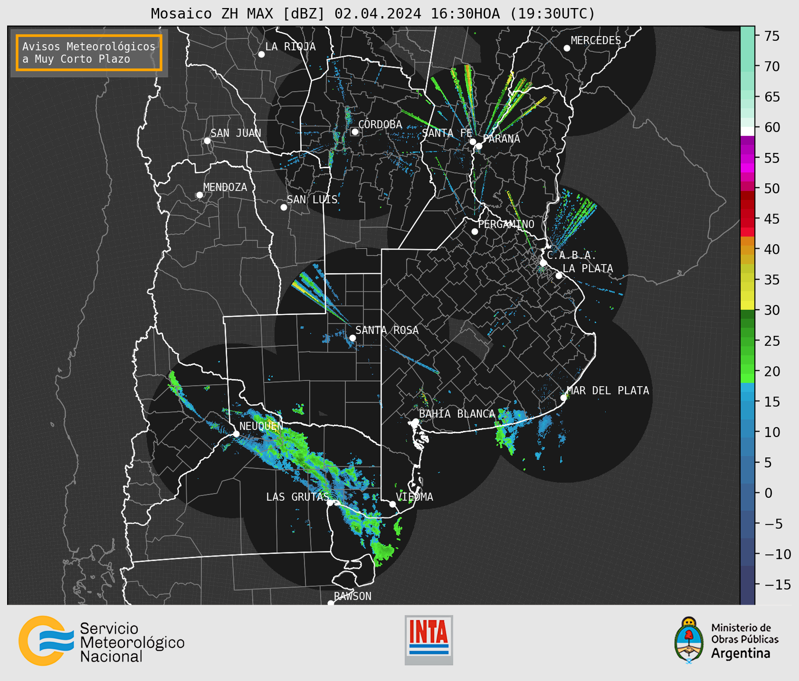Pick the white 60 dBZ color band
This screenshot has width=799, height=681.
pos(747,131)
